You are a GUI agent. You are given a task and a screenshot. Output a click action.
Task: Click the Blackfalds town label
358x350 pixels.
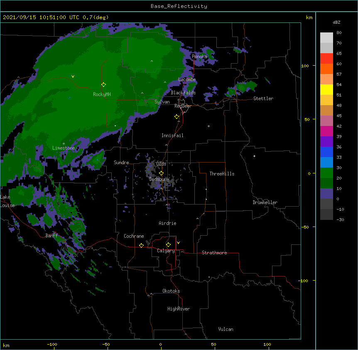tap(183, 93)
